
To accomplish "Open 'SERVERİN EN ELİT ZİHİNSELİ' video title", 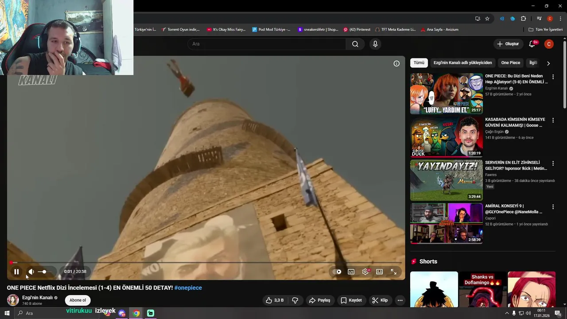I will coord(516,166).
